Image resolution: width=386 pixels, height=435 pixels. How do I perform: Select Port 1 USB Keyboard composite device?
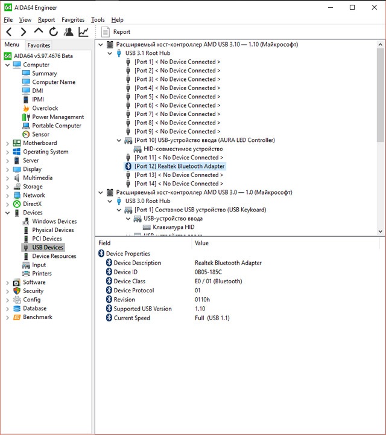coord(200,210)
